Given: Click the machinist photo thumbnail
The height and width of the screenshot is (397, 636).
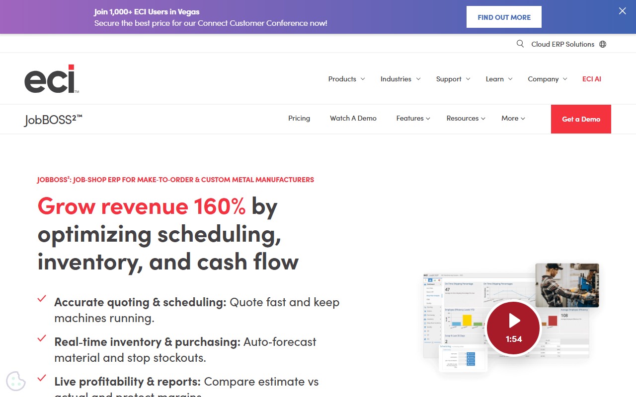Looking at the screenshot, I should pos(567,285).
